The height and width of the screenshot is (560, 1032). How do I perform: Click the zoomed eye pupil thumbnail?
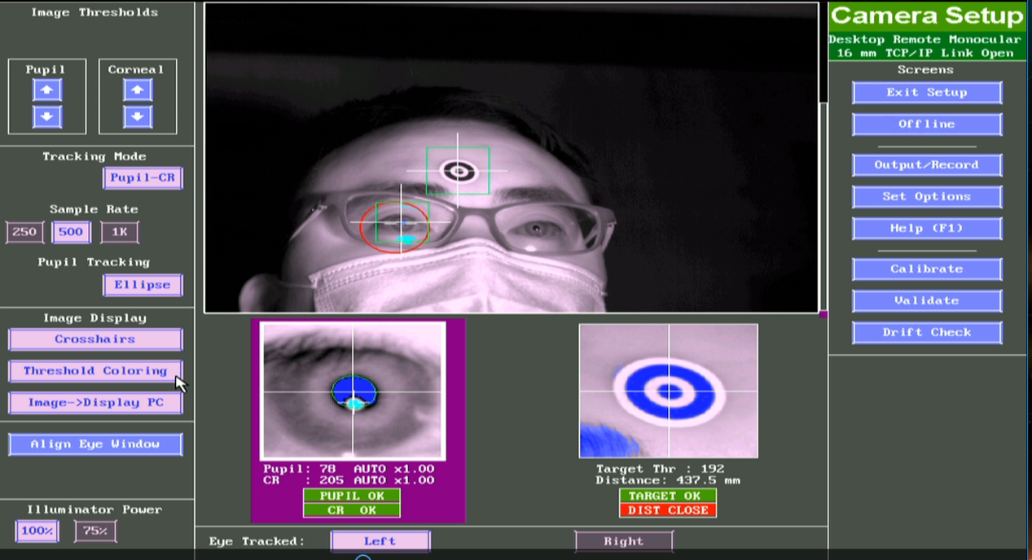[353, 392]
